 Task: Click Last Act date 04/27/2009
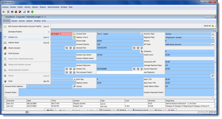tap(39, 106)
